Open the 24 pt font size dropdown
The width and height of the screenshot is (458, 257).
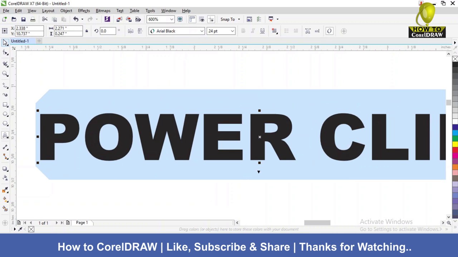tap(232, 31)
